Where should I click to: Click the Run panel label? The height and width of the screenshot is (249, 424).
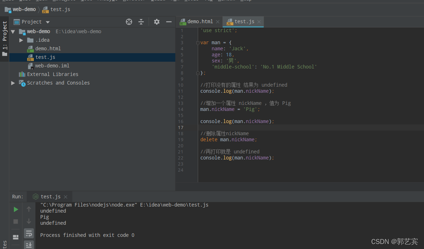[17, 197]
